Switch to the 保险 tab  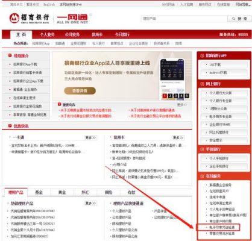coord(109,192)
